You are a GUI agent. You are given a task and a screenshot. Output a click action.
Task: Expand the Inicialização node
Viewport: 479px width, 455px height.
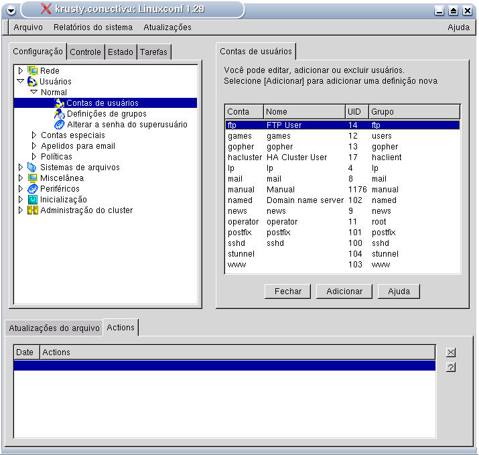[21, 199]
